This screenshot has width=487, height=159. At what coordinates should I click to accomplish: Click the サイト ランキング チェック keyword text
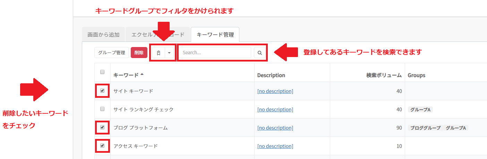pyautogui.click(x=144, y=110)
